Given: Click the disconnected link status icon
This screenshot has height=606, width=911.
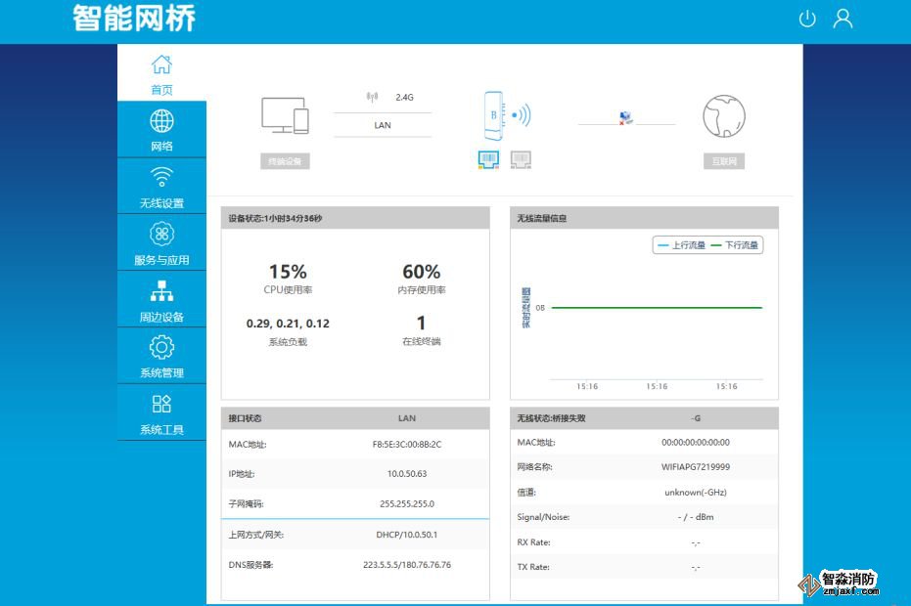Looking at the screenshot, I should tap(625, 118).
